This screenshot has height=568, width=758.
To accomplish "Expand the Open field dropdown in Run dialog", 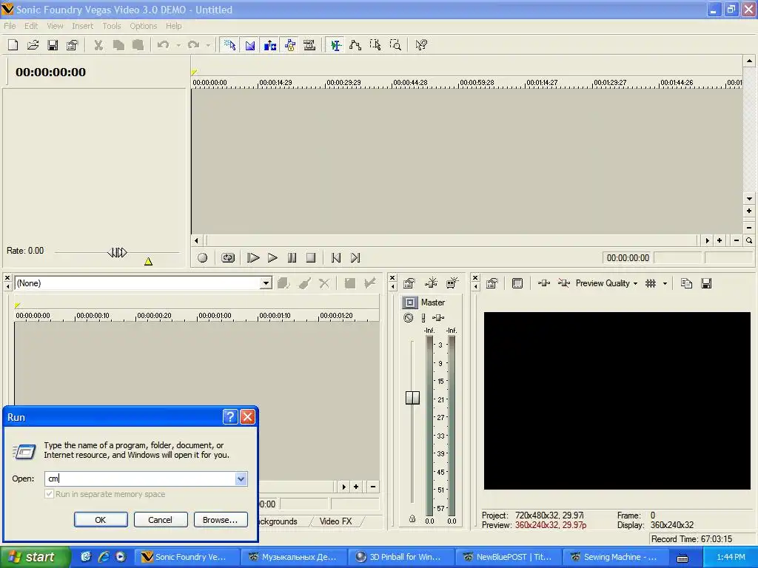I will click(x=241, y=479).
